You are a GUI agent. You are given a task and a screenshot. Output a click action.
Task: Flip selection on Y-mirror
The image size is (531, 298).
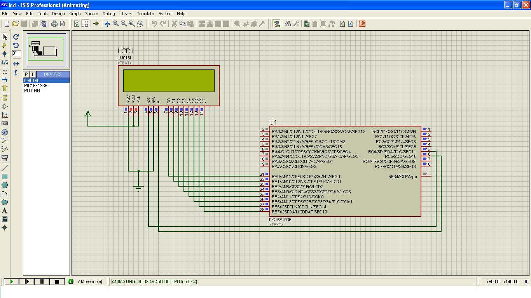point(16,72)
